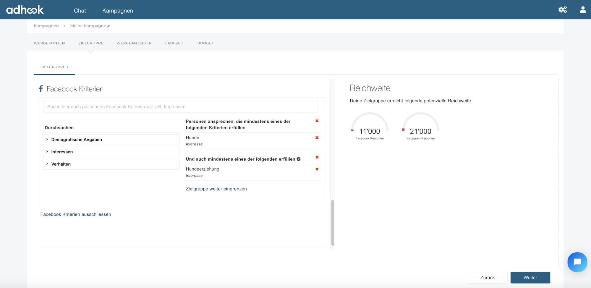Click the 'Durchsuchen' heading
This screenshot has height=288, width=591.
click(x=59, y=128)
